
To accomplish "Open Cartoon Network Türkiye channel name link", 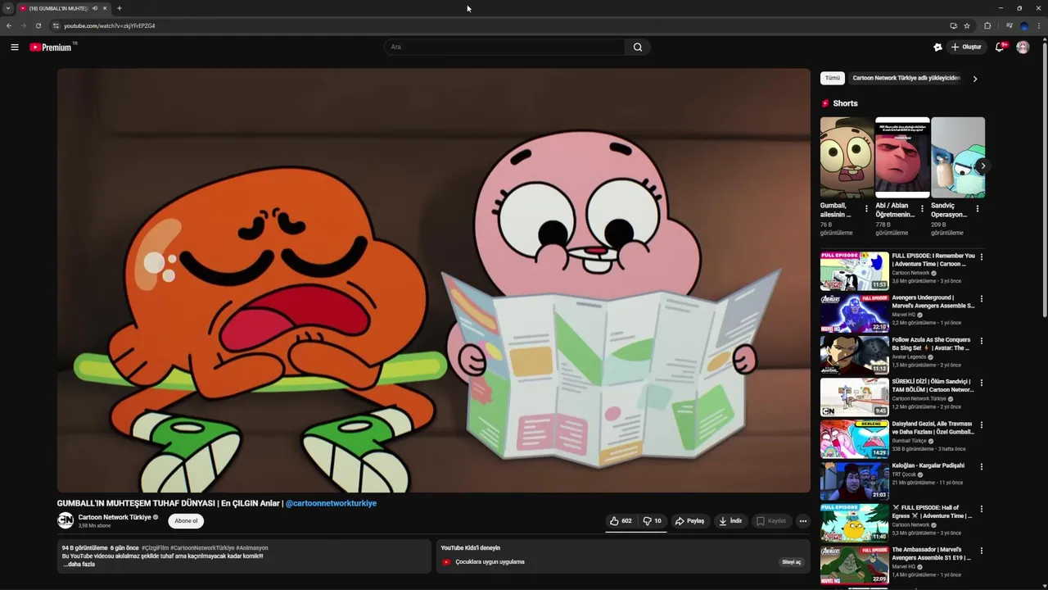I will pos(115,517).
